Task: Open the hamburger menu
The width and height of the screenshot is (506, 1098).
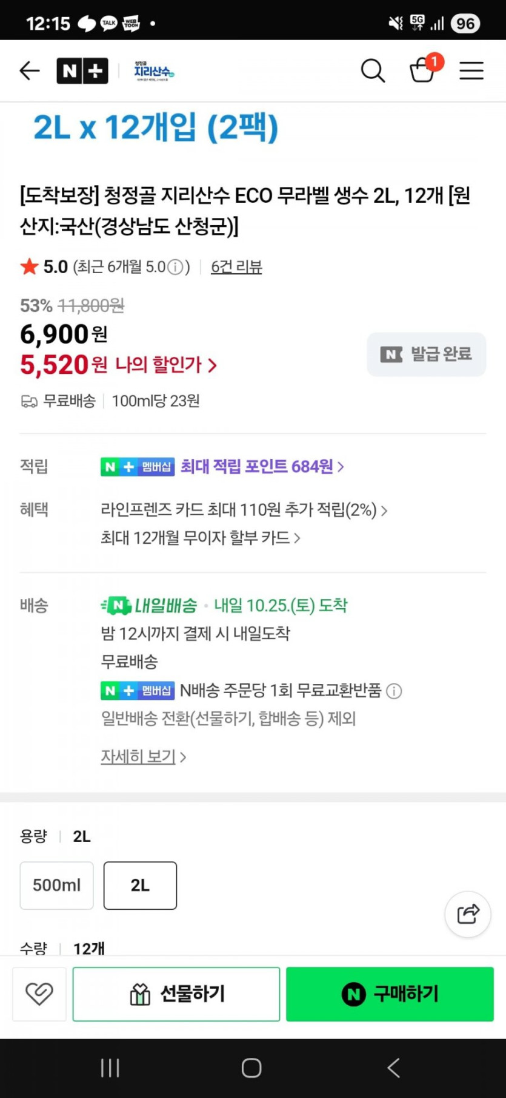Action: 471,71
